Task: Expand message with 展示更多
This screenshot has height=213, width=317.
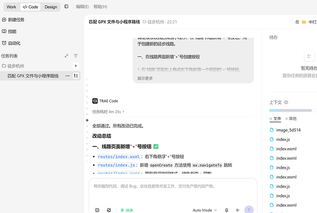Action: pyautogui.click(x=145, y=78)
